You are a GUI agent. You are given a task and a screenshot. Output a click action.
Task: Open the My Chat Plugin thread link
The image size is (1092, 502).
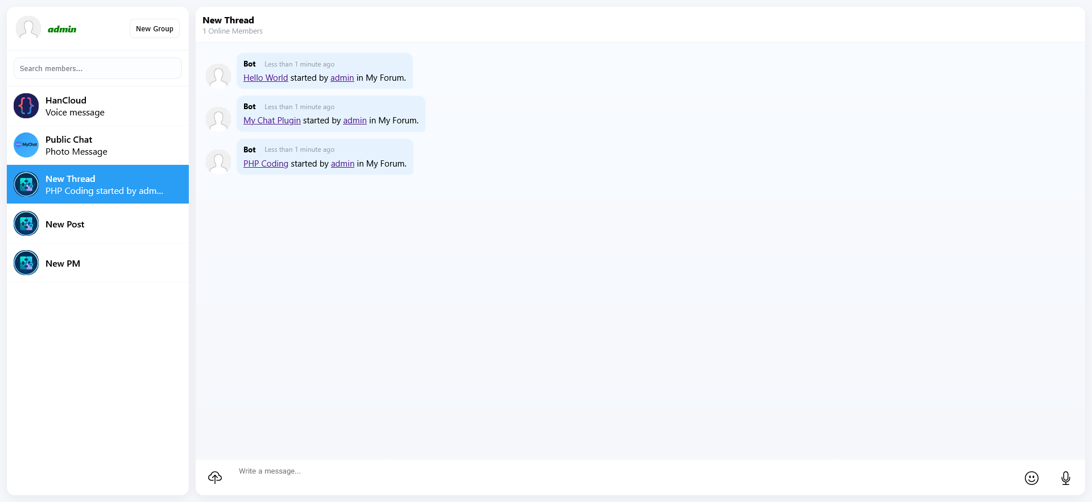click(x=272, y=121)
